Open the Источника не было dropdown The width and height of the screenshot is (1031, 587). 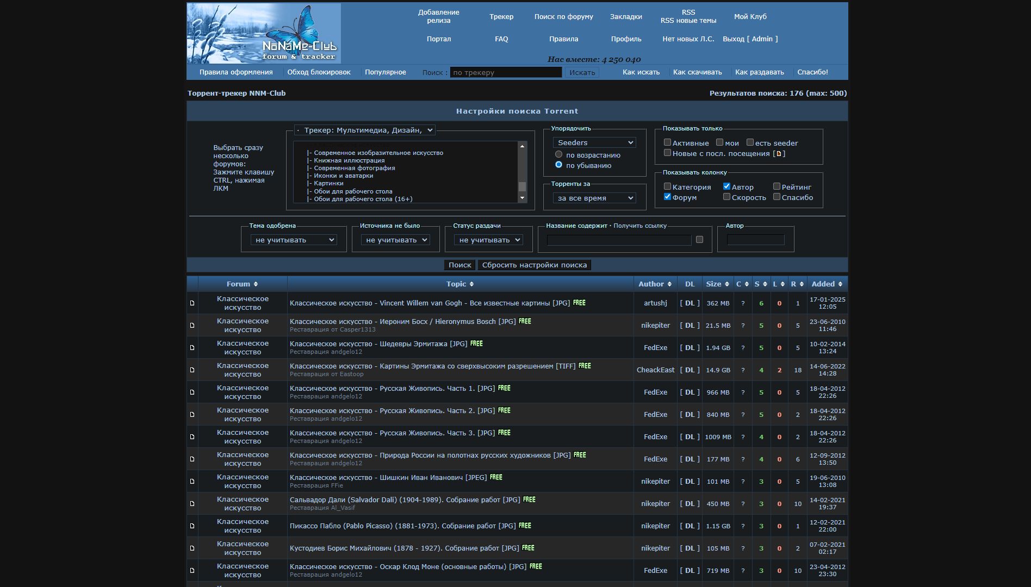click(395, 240)
